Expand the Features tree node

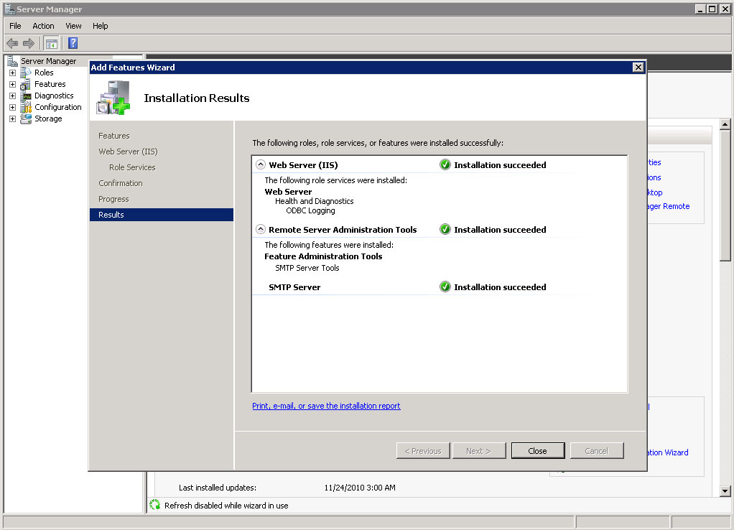tap(13, 84)
